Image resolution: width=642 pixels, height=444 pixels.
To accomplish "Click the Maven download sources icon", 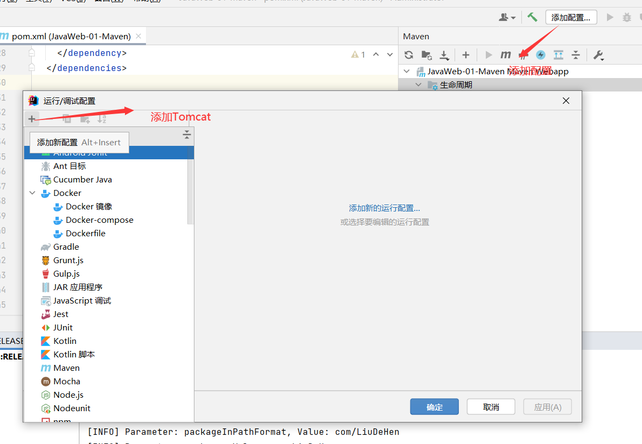I will tap(444, 55).
